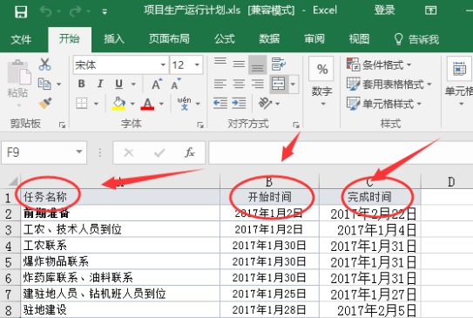
Task: Select all cells with corner triangle
Action: pyautogui.click(x=13, y=181)
